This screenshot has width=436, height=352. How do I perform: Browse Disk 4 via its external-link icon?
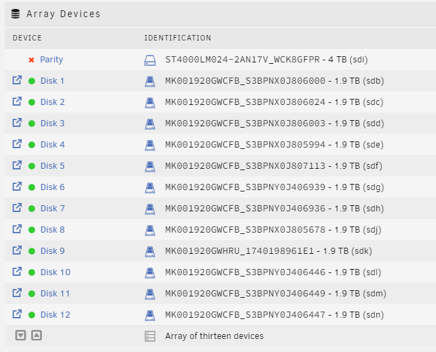17,143
